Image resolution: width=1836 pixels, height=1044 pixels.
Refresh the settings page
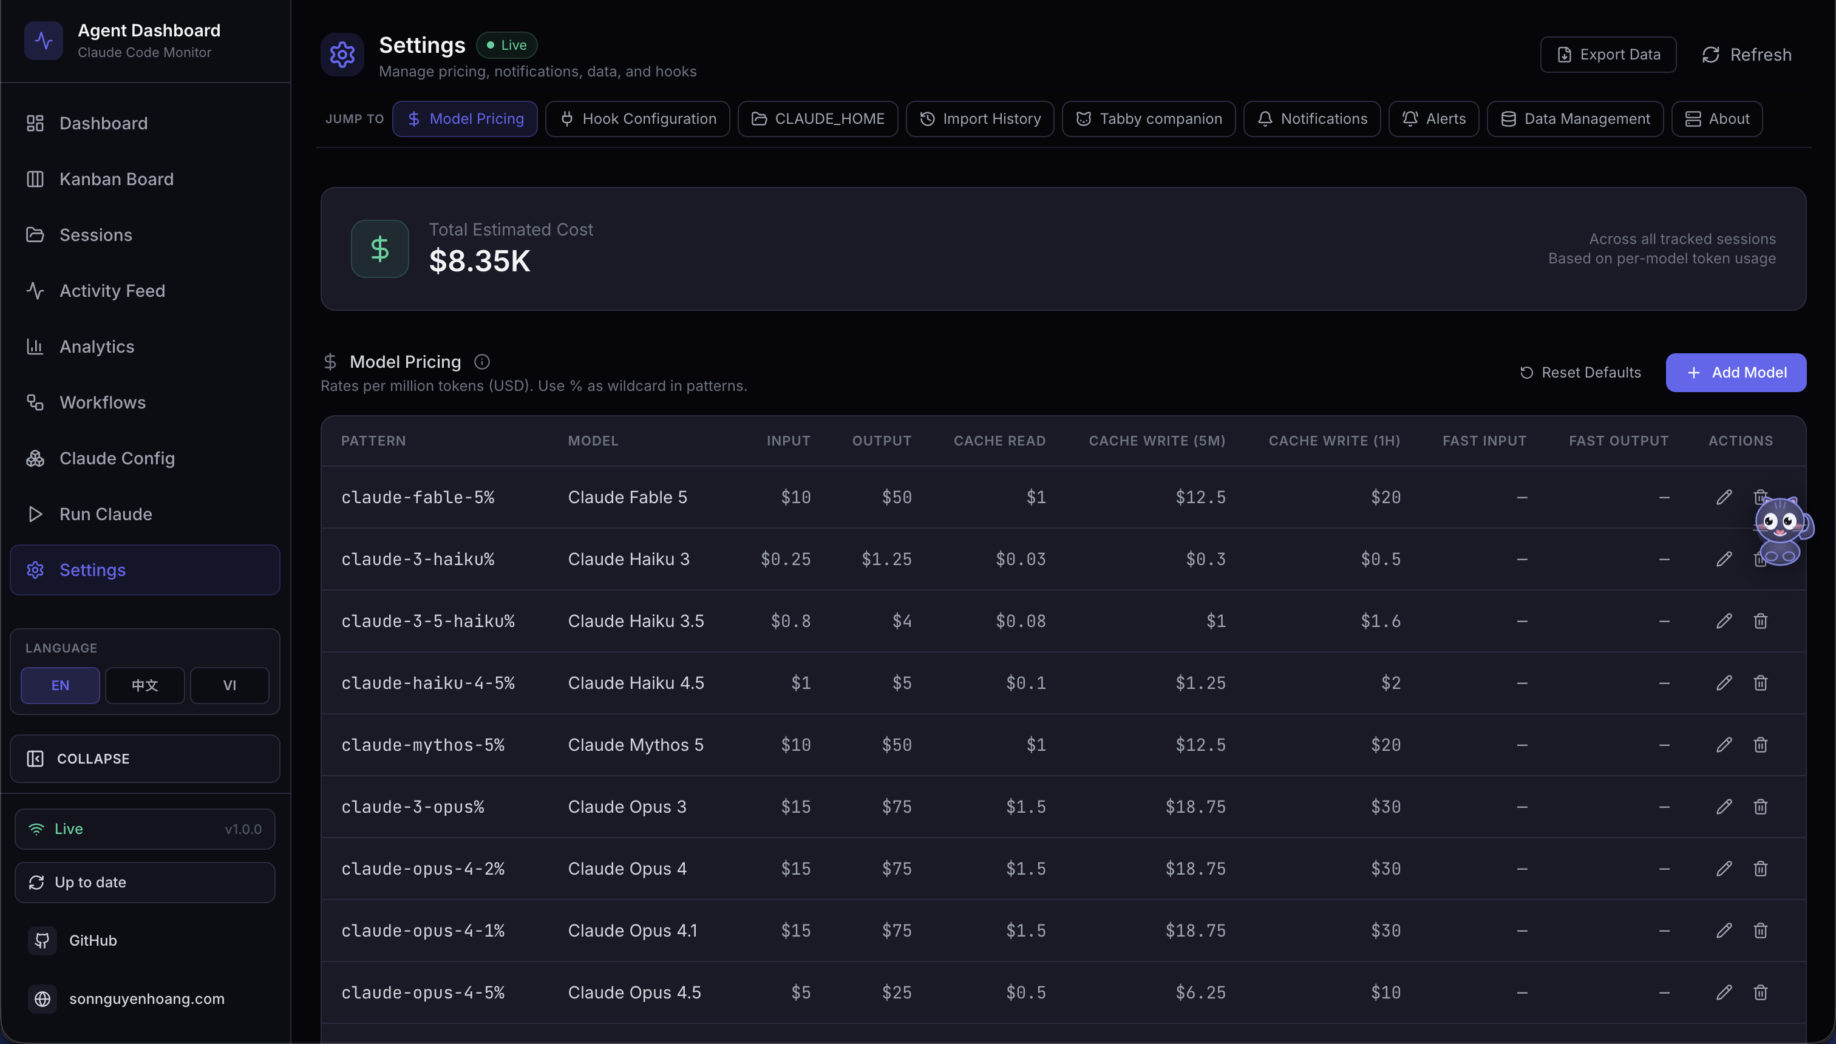(1746, 55)
